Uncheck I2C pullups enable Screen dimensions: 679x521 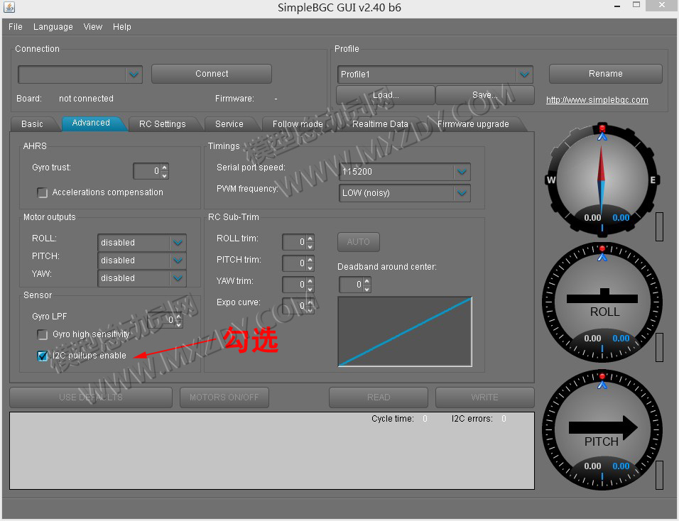[43, 356]
